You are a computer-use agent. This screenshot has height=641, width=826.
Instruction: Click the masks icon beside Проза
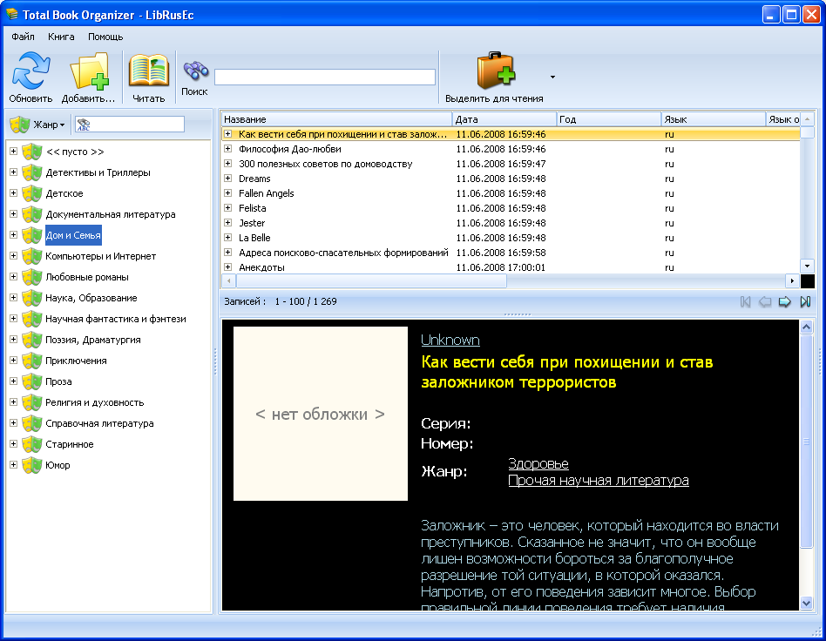pyautogui.click(x=32, y=381)
